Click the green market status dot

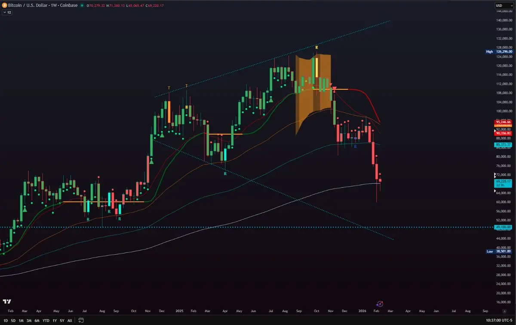click(82, 6)
